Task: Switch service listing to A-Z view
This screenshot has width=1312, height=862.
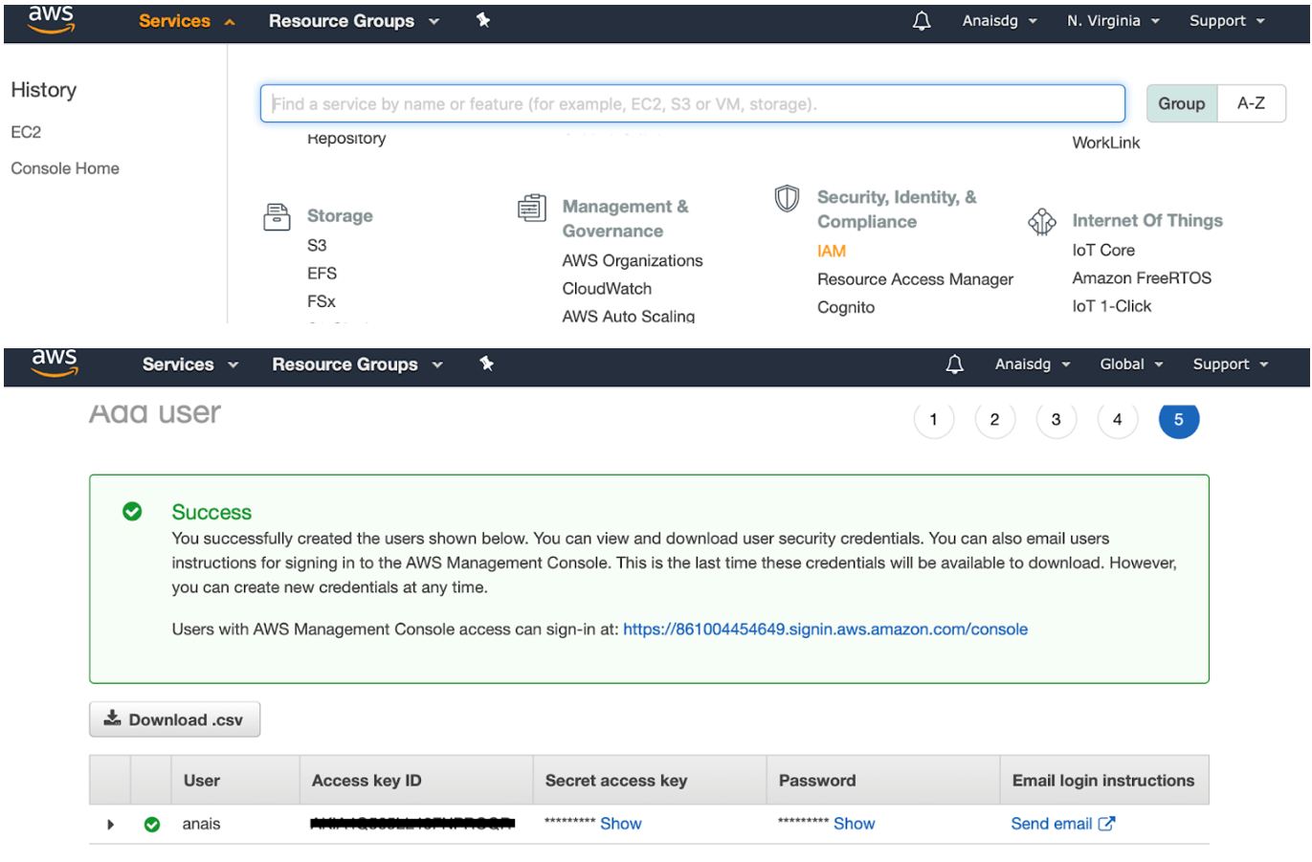Action: (x=1252, y=102)
